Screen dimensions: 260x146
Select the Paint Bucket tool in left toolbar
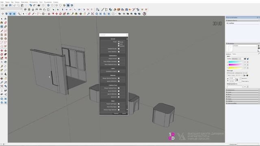(2, 23)
